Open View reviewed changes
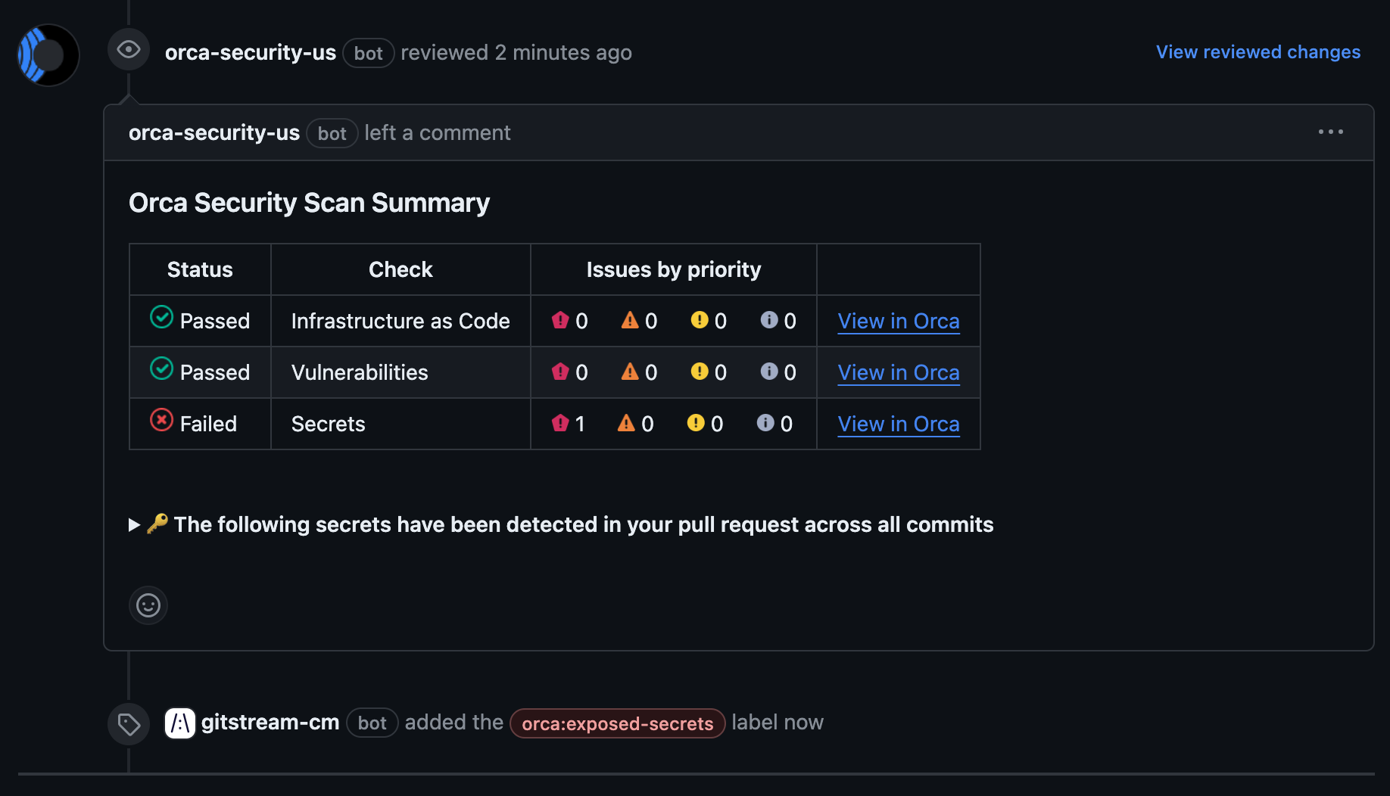This screenshot has width=1390, height=796. 1257,51
